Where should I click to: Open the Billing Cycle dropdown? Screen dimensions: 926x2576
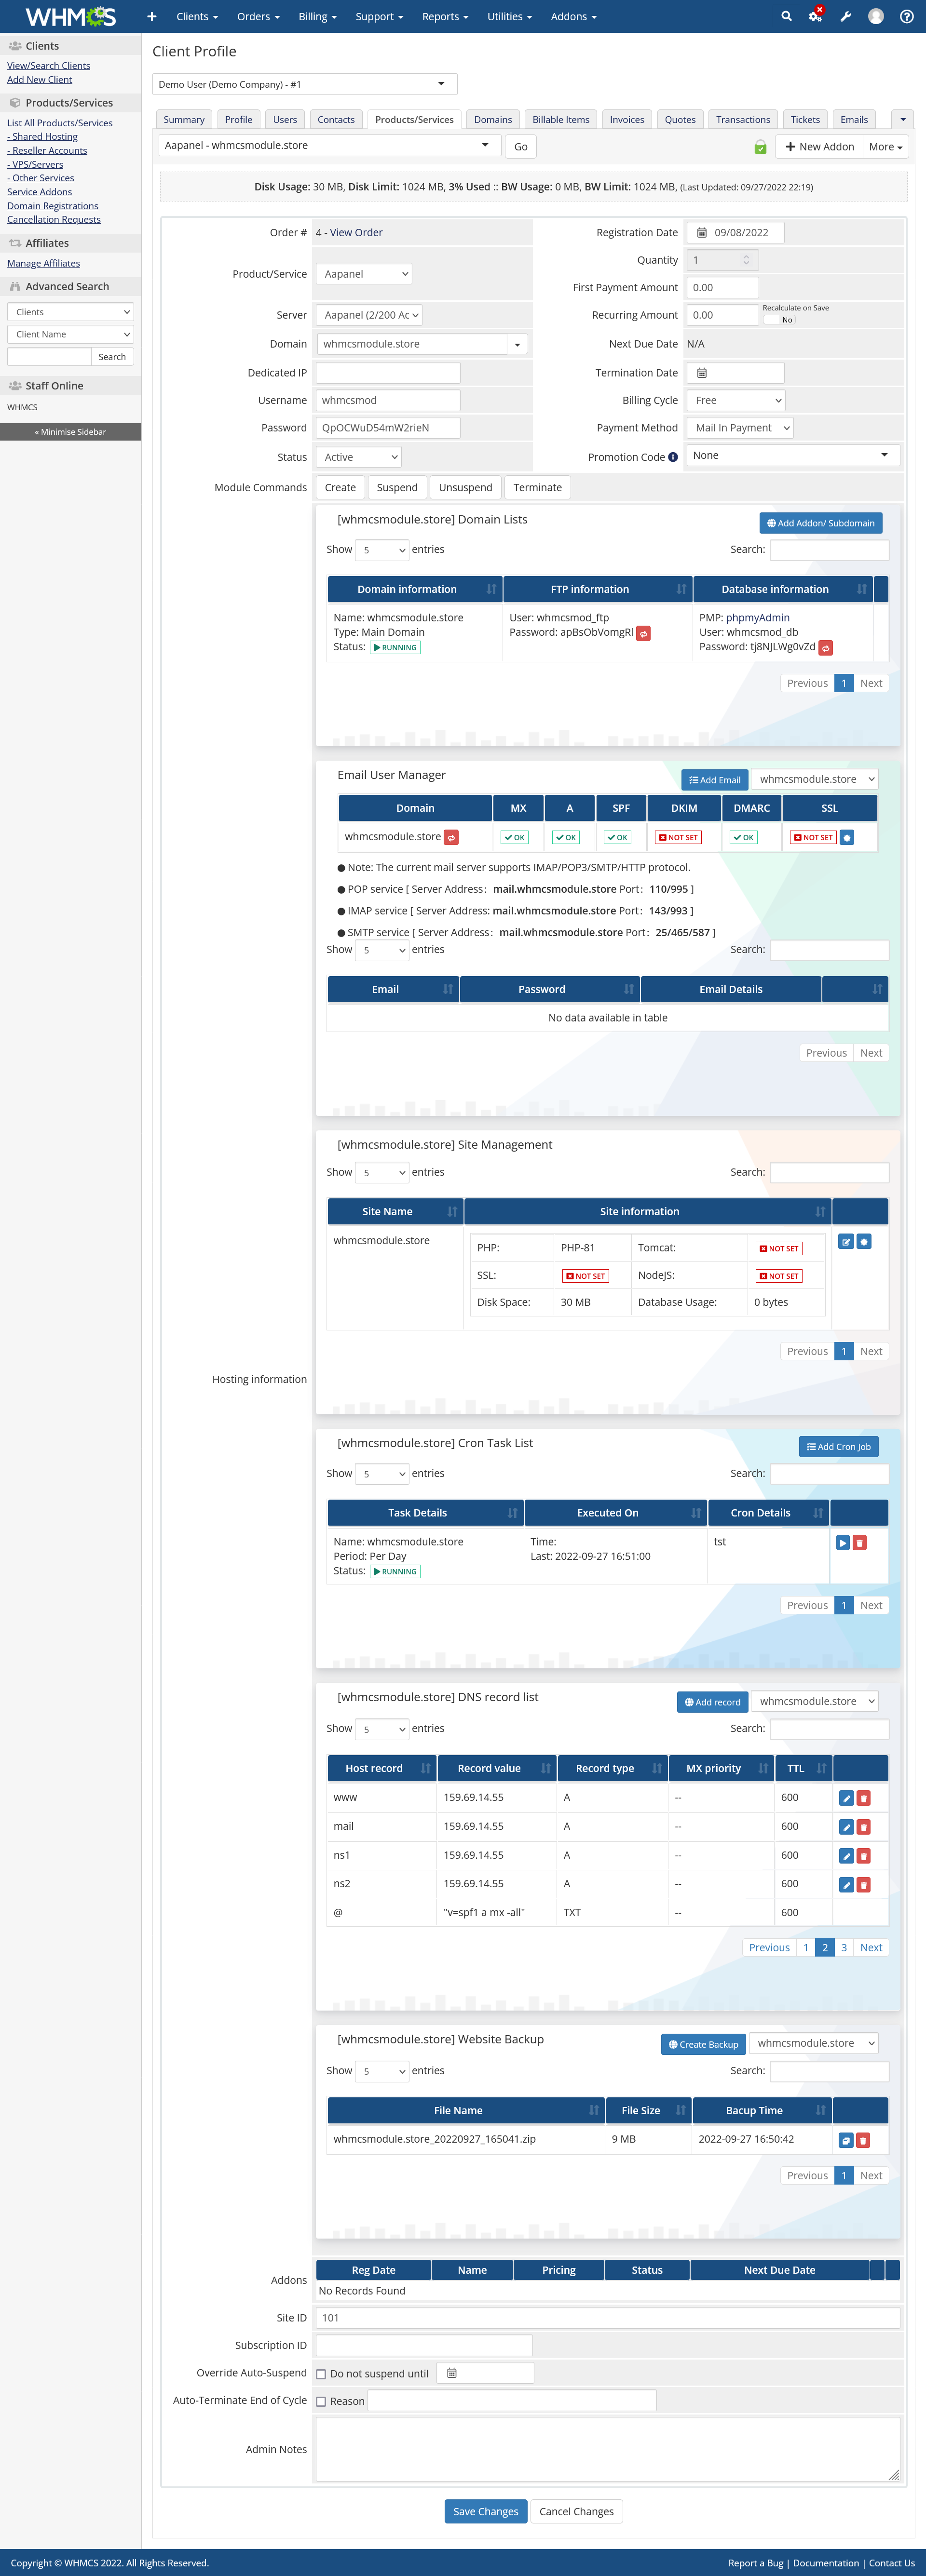point(736,400)
